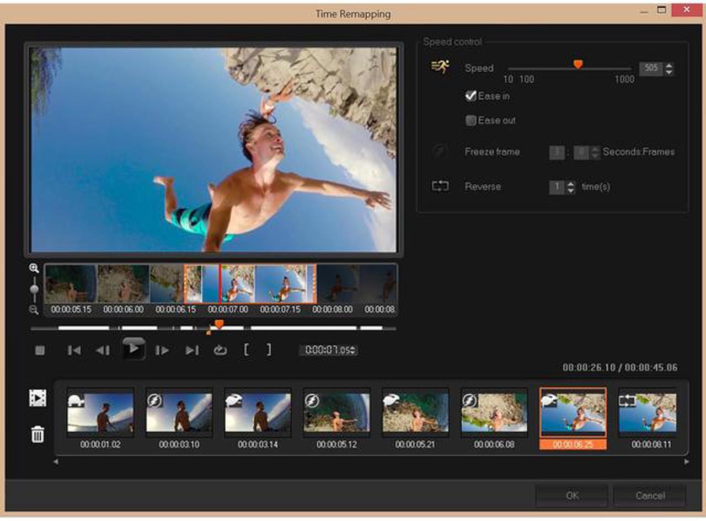Decrease speed value with down arrow

[669, 72]
